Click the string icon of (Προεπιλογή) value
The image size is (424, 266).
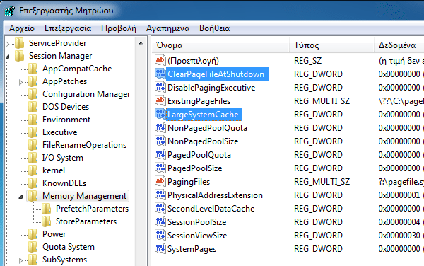pos(160,60)
